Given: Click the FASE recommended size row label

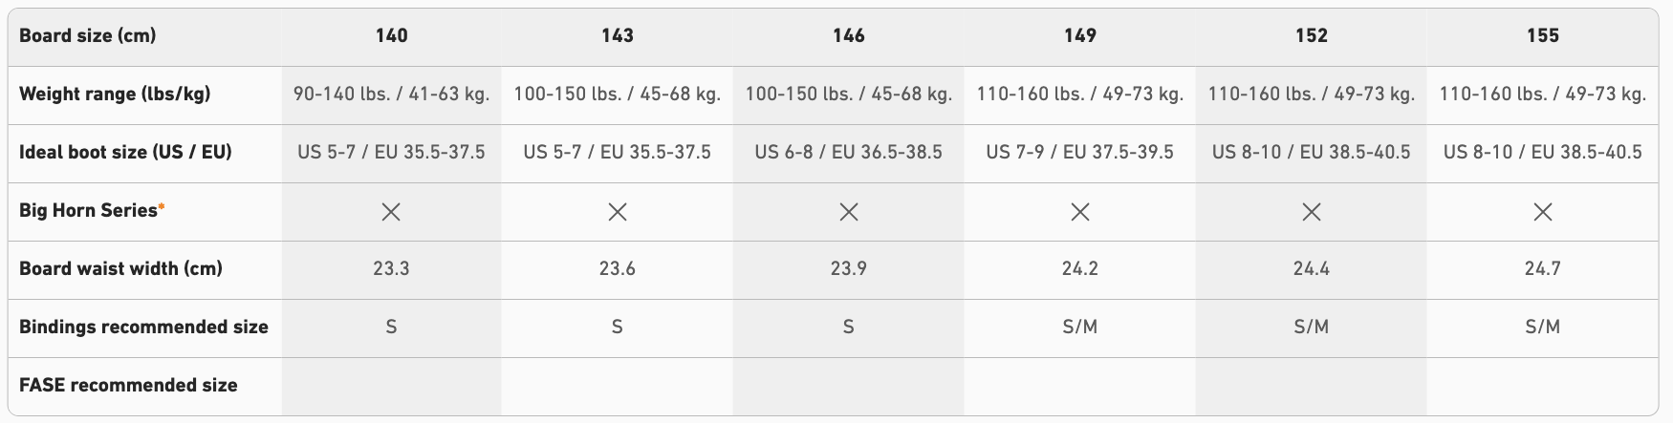Looking at the screenshot, I should click(128, 385).
